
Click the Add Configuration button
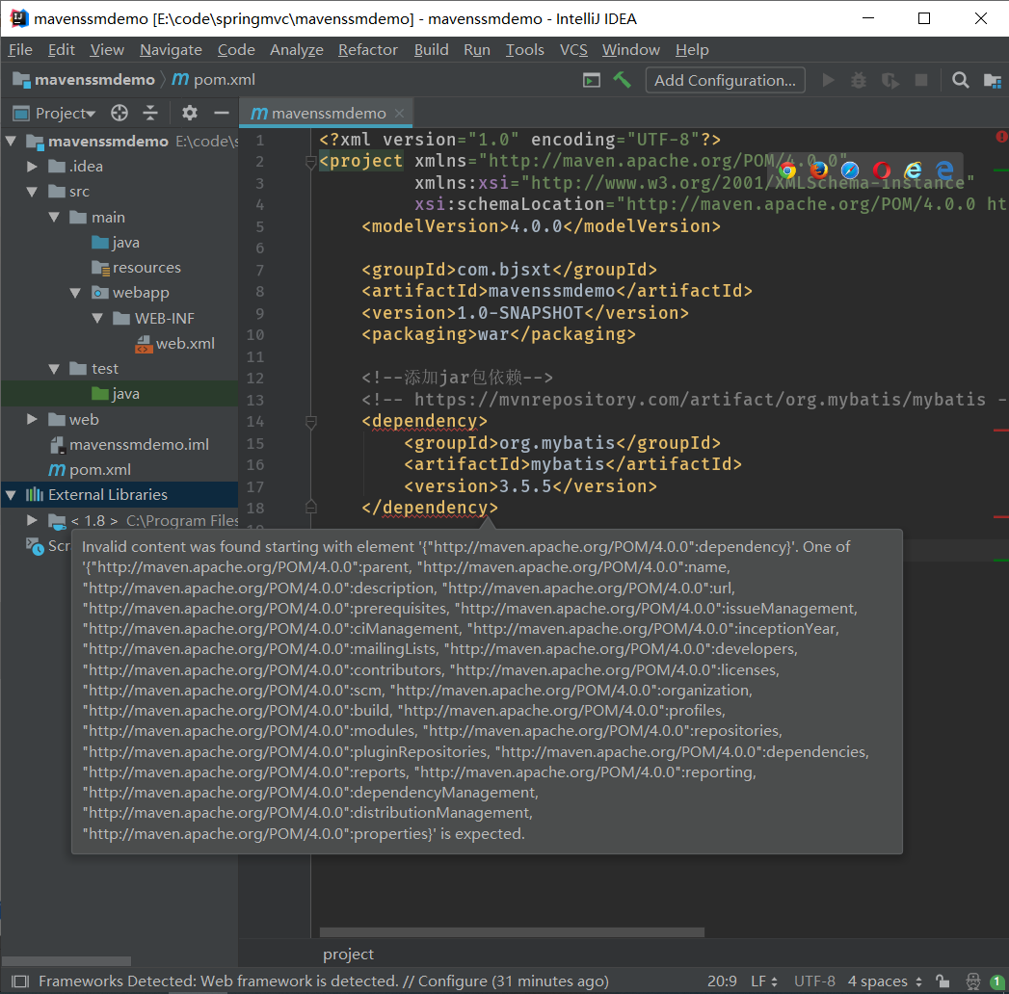tap(726, 80)
